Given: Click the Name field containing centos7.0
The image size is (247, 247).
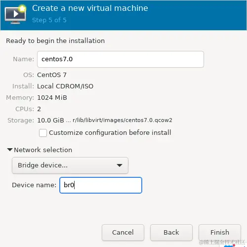Looking at the screenshot, I should point(121,59).
